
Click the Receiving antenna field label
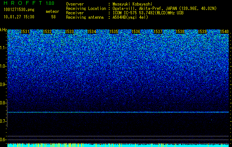[x=85, y=17]
